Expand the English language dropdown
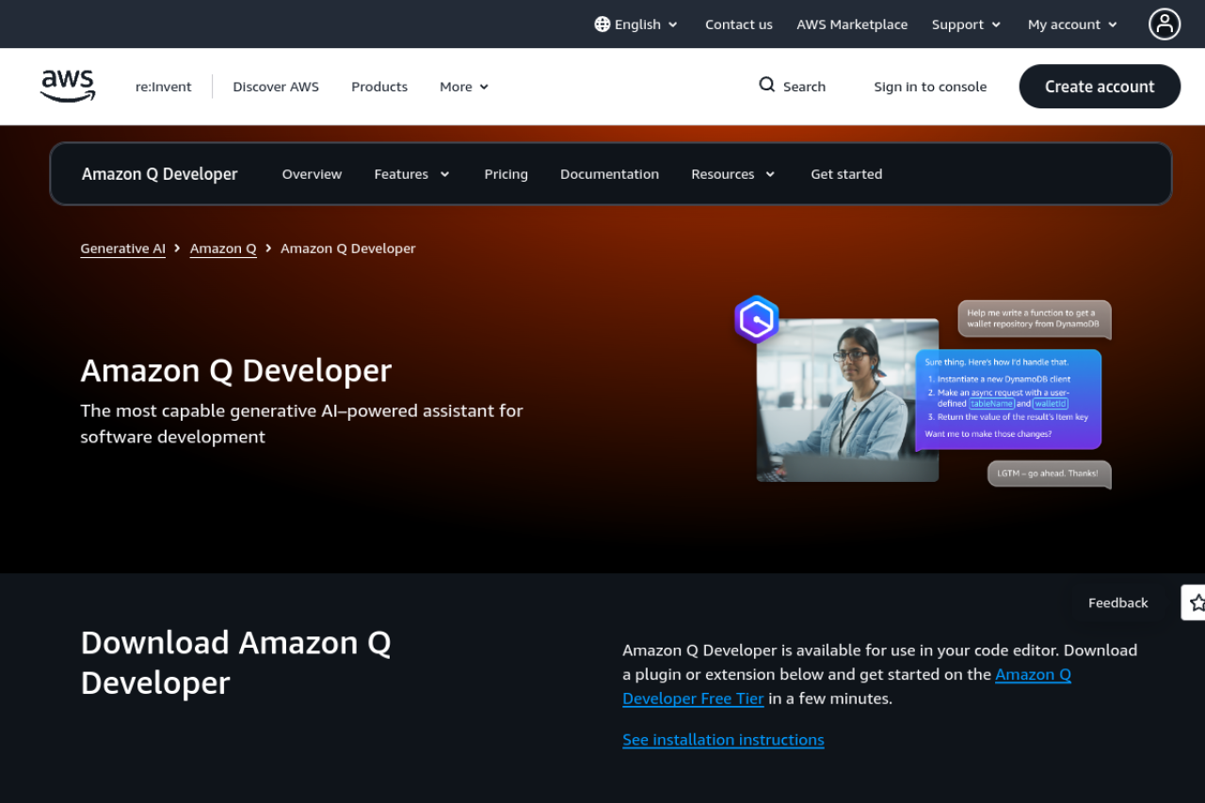This screenshot has width=1205, height=803. tap(636, 24)
